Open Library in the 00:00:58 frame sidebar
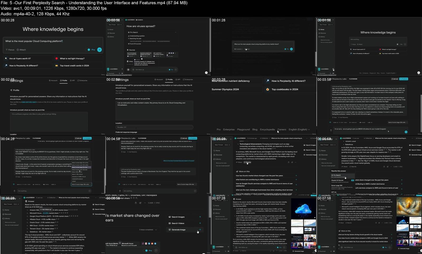Screen dimensions: 422x254 [x=111, y=37]
